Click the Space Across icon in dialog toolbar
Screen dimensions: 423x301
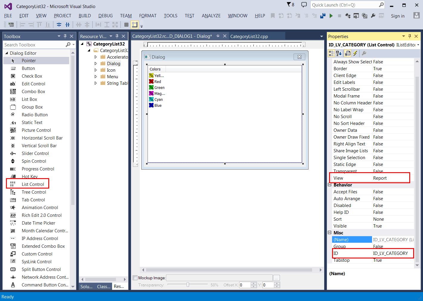pyautogui.click(x=79, y=25)
